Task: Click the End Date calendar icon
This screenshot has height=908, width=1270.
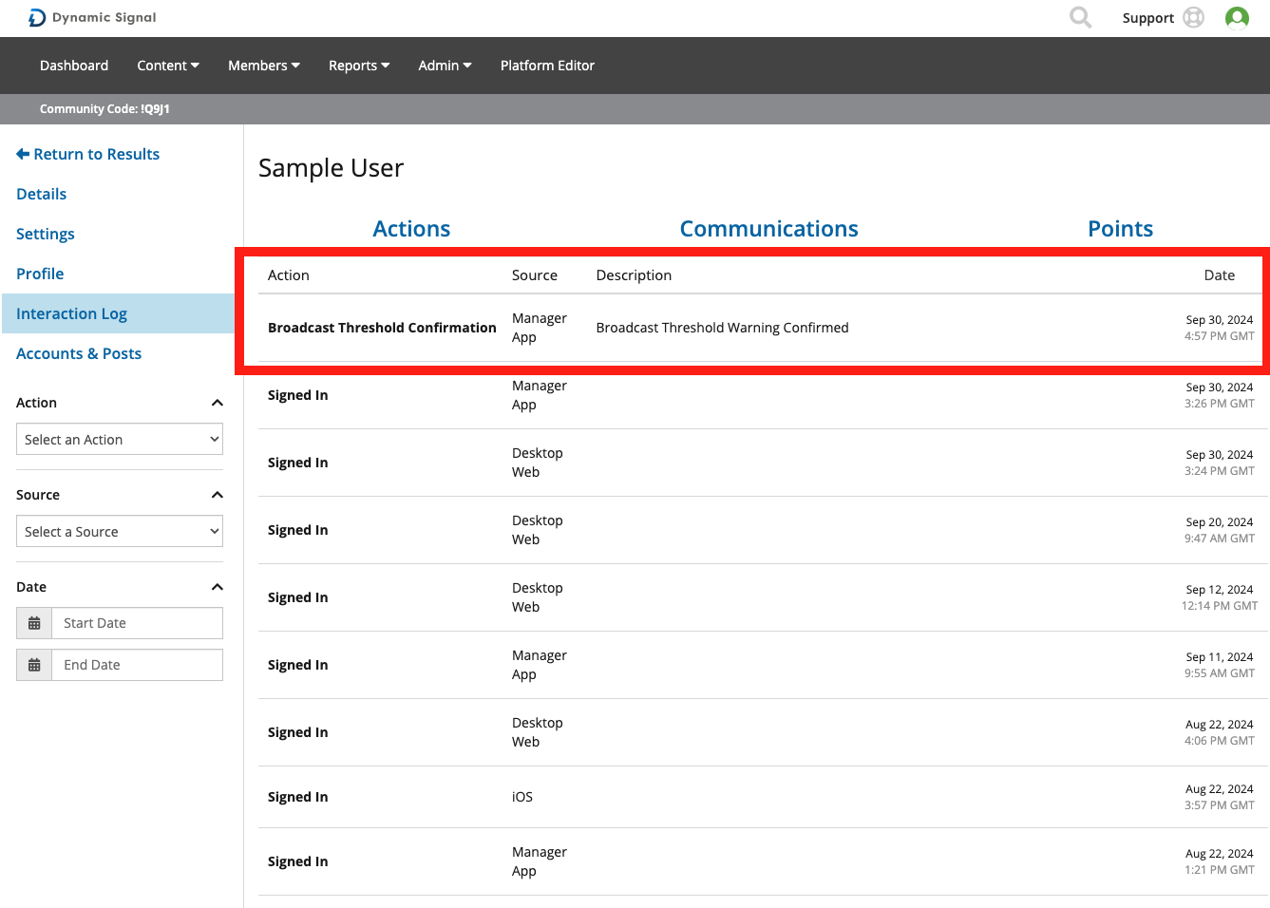Action: (34, 665)
